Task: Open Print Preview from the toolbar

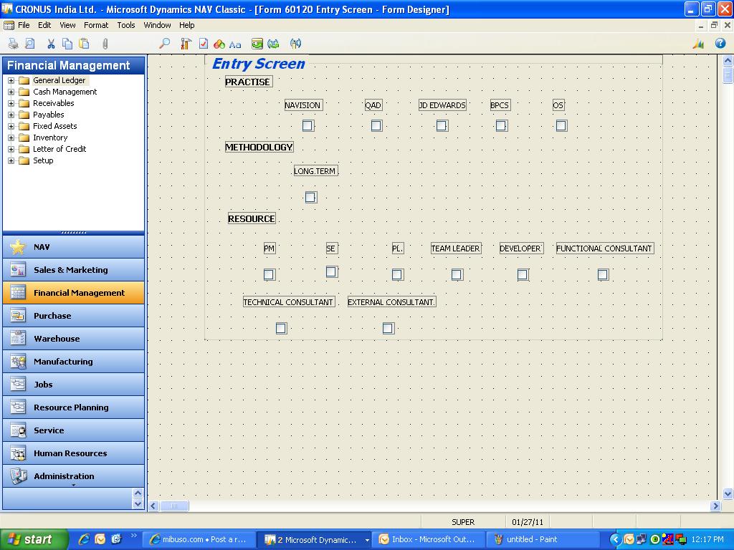Action: click(30, 44)
